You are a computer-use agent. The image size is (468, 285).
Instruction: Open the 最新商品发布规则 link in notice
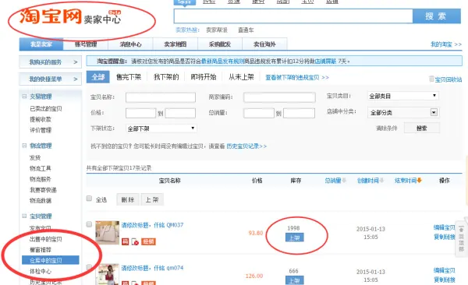click(222, 61)
